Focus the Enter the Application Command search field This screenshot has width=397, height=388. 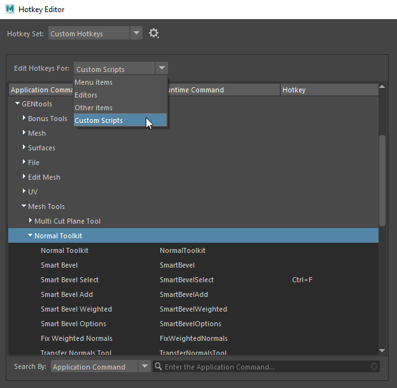coord(267,366)
